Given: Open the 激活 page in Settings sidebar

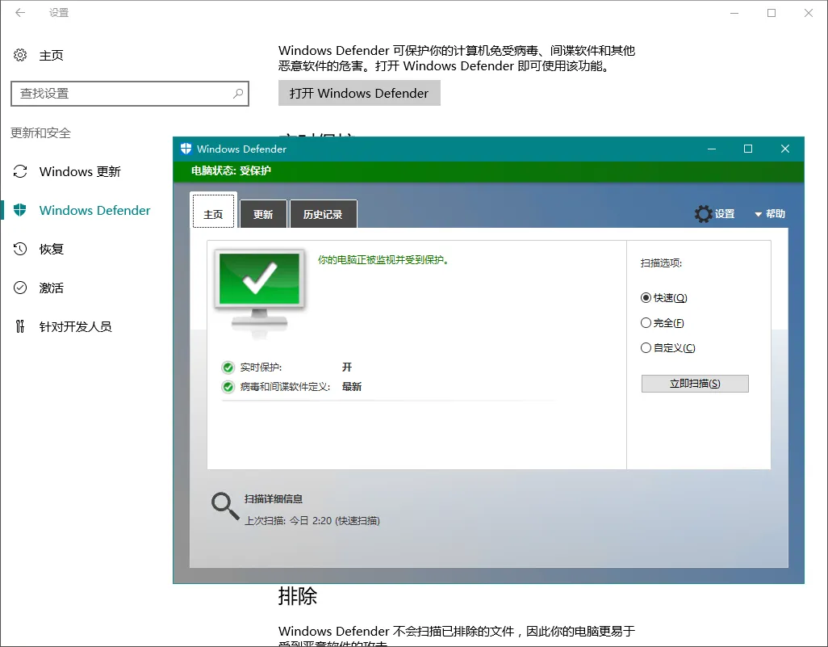Looking at the screenshot, I should (51, 288).
